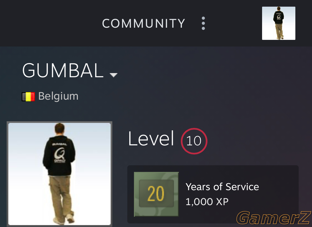
Task: Click the GUMBAL profile name
Action: (63, 70)
